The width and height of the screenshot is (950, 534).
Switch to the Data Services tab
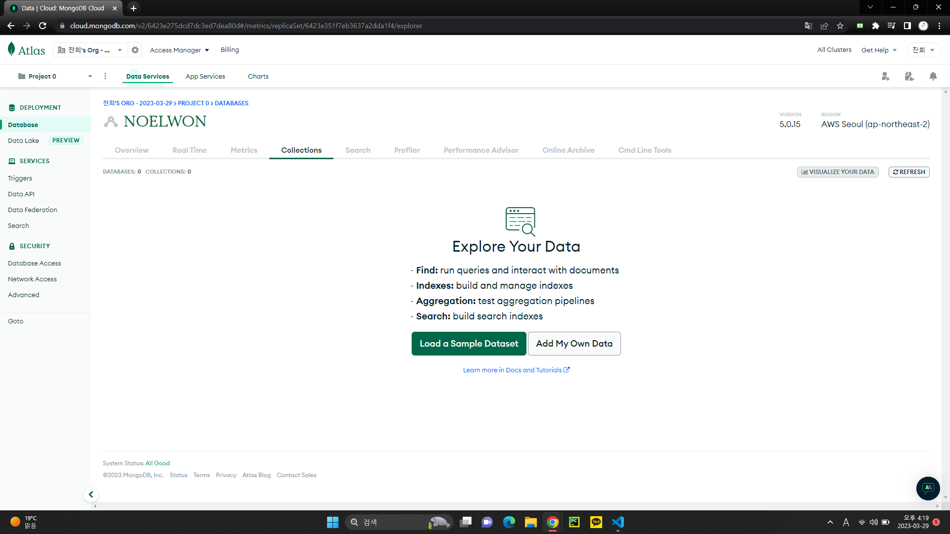pyautogui.click(x=147, y=76)
